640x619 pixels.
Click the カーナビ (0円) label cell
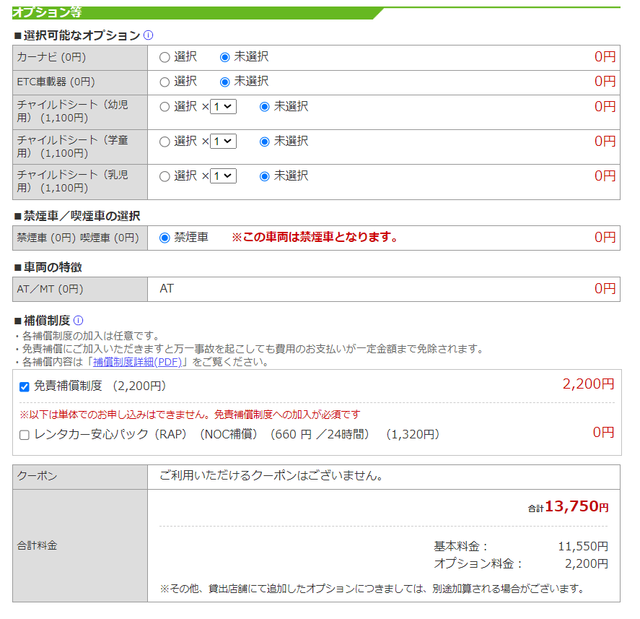(80, 58)
